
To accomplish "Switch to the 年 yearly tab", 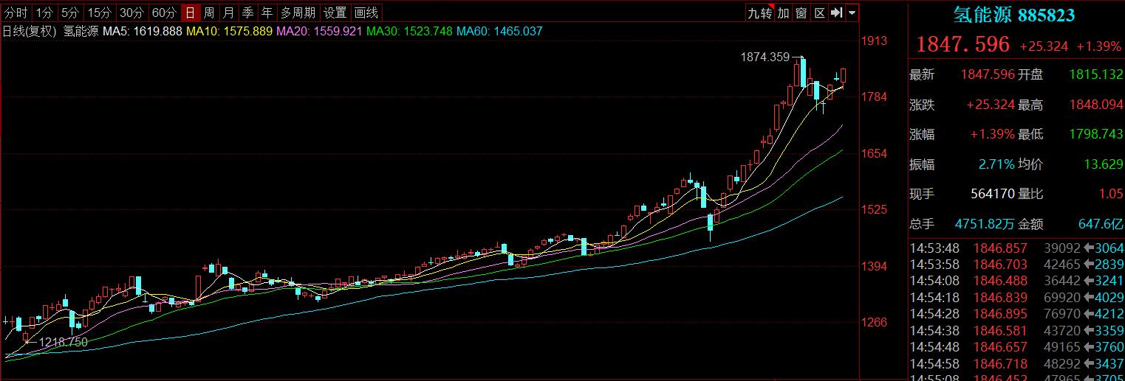I will tap(267, 13).
